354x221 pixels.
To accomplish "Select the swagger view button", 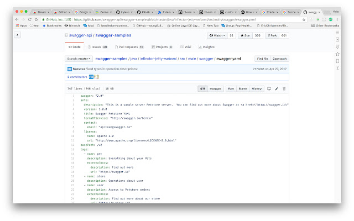I will pyautogui.click(x=215, y=88).
